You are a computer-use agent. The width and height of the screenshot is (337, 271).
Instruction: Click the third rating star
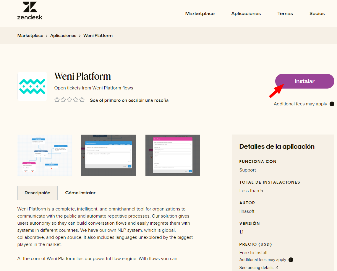pyautogui.click(x=69, y=100)
